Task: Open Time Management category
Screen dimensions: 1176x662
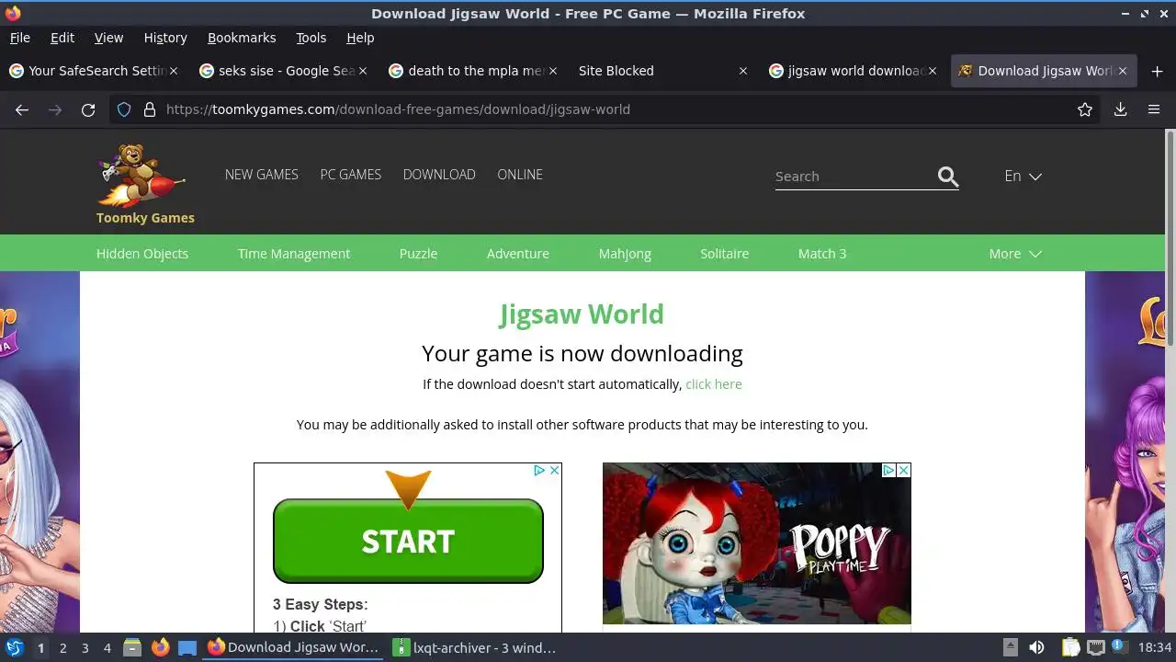Action: (x=294, y=254)
